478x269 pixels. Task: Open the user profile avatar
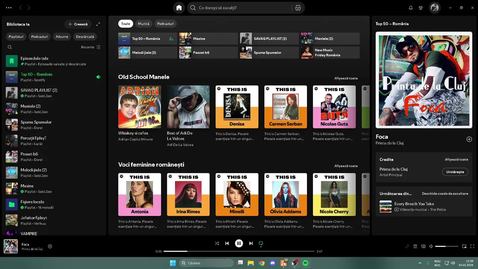pos(434,7)
